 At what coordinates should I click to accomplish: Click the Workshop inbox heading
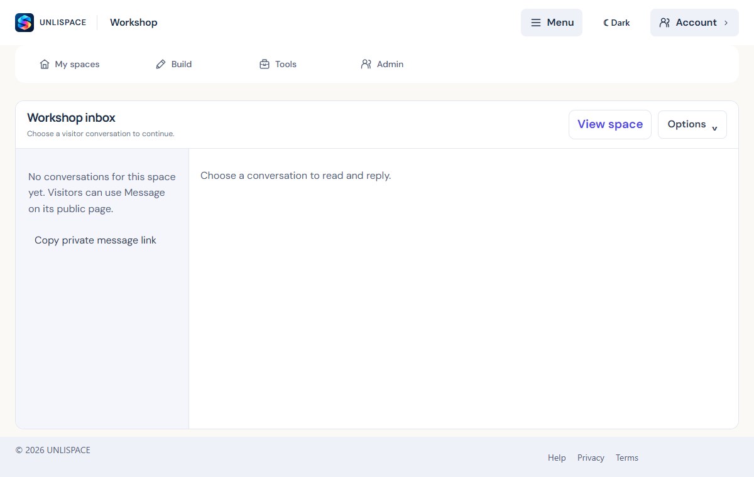point(71,117)
